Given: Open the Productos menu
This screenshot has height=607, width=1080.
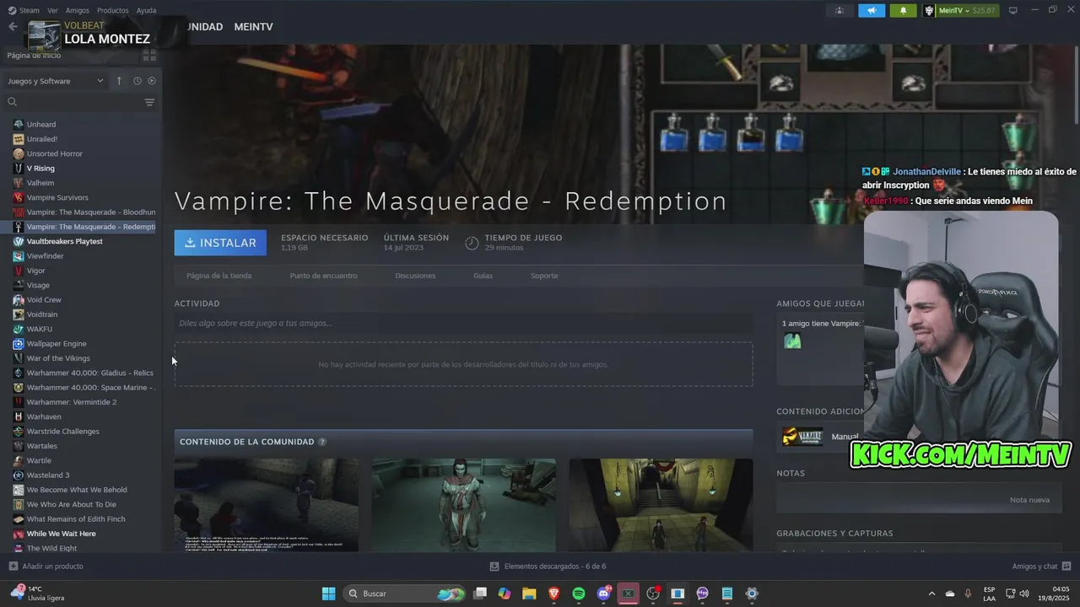Looking at the screenshot, I should [x=112, y=10].
